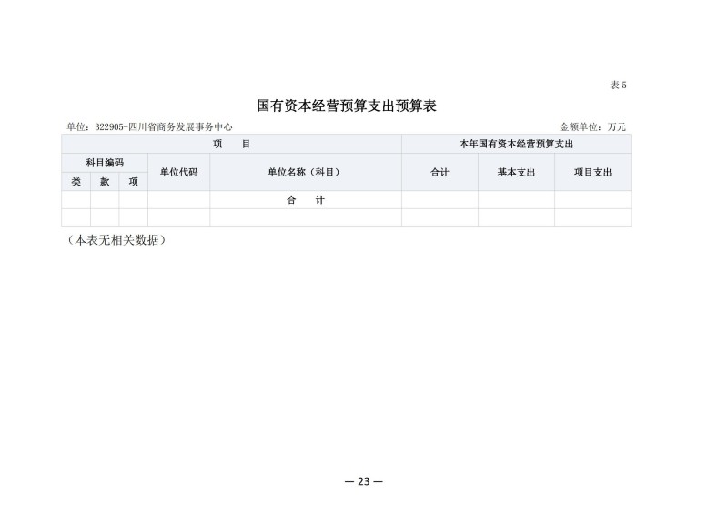Click the 合计 total row label cell
Screen dimensions: 728x514
pyautogui.click(x=305, y=200)
